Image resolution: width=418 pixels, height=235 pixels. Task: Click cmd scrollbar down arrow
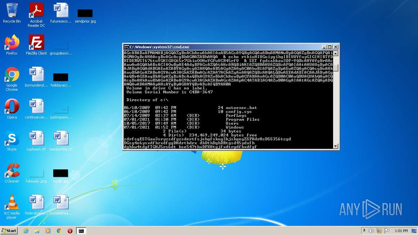click(336, 146)
